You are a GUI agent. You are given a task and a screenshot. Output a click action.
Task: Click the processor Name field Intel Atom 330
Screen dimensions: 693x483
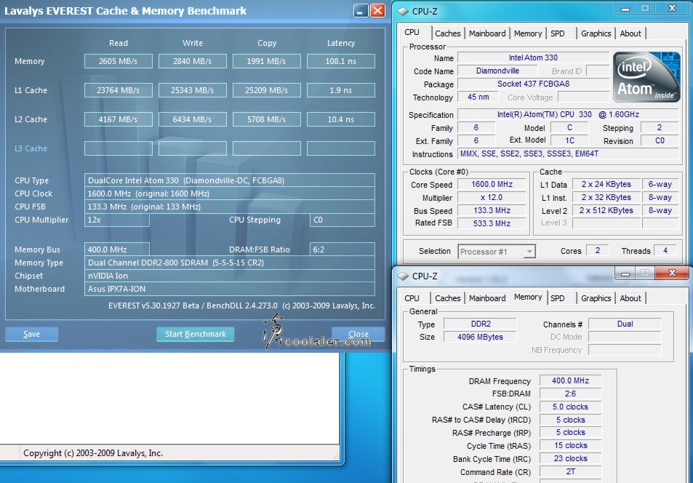click(533, 57)
